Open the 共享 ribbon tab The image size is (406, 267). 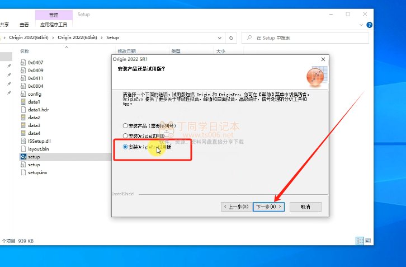click(4, 25)
